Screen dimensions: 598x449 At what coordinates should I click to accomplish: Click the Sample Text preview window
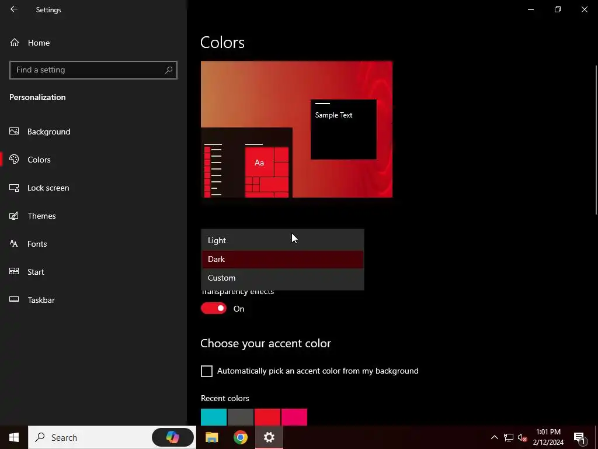(343, 129)
